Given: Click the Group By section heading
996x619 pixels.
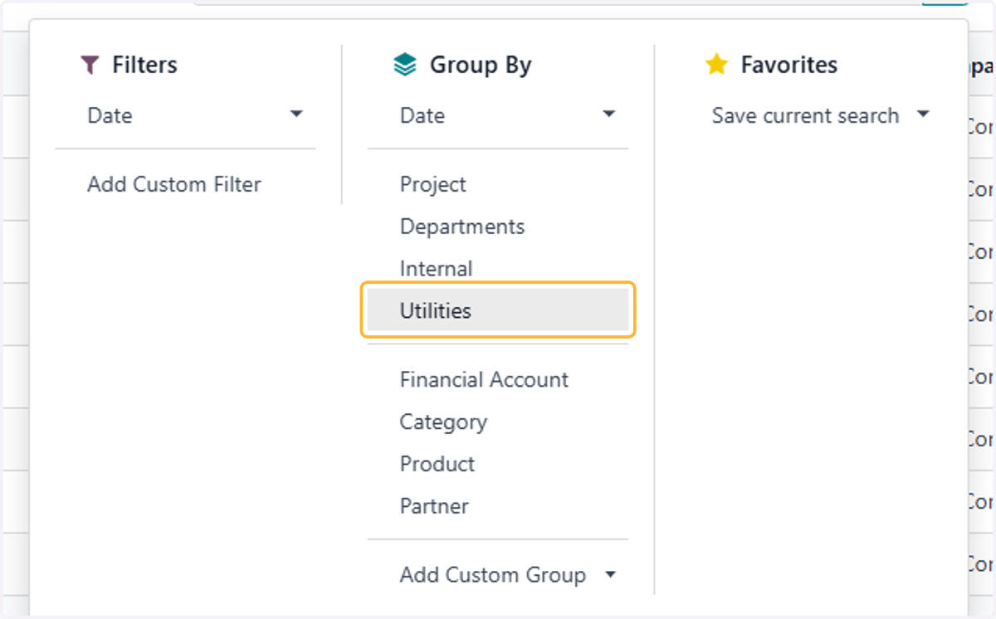Looking at the screenshot, I should click(x=481, y=66).
